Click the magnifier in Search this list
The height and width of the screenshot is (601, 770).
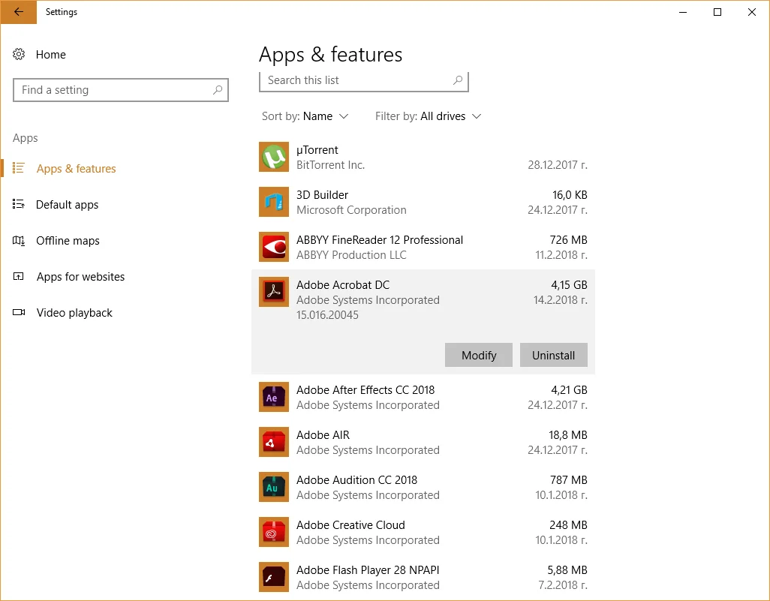[457, 80]
